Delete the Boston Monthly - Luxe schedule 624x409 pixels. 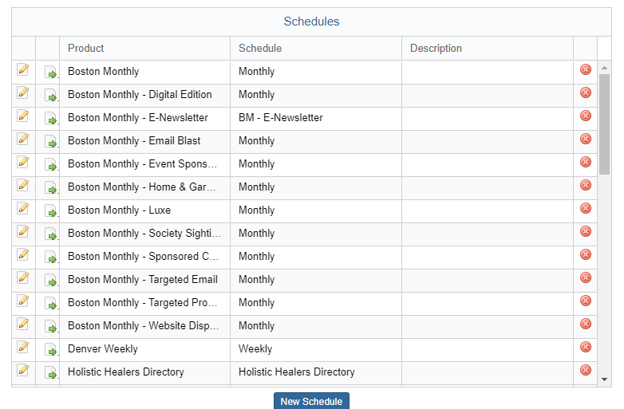point(586,208)
